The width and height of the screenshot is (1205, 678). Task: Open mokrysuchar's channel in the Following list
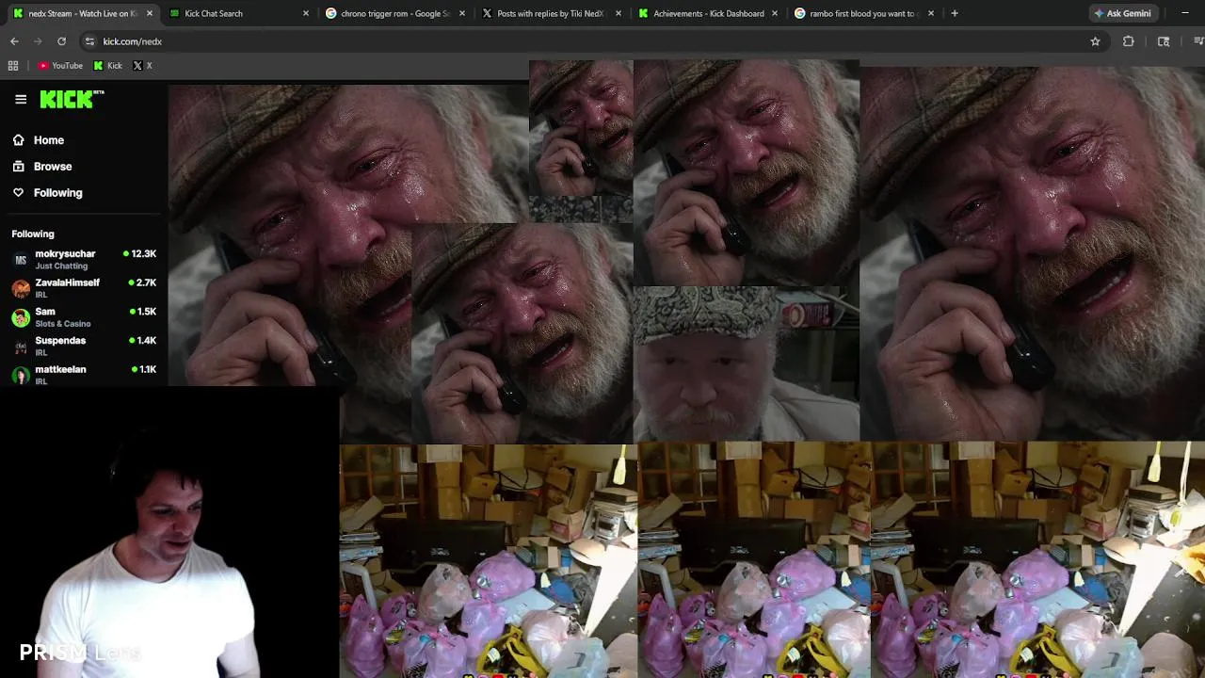click(x=84, y=259)
